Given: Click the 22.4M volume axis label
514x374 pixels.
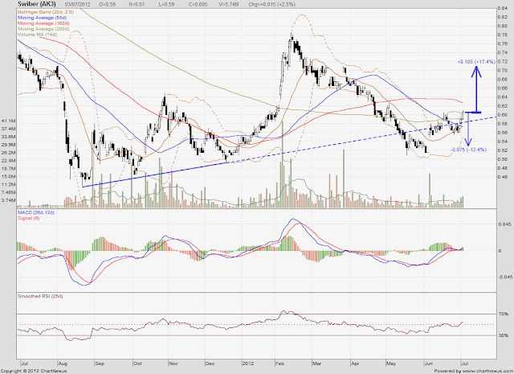Looking at the screenshot, I should (8, 160).
